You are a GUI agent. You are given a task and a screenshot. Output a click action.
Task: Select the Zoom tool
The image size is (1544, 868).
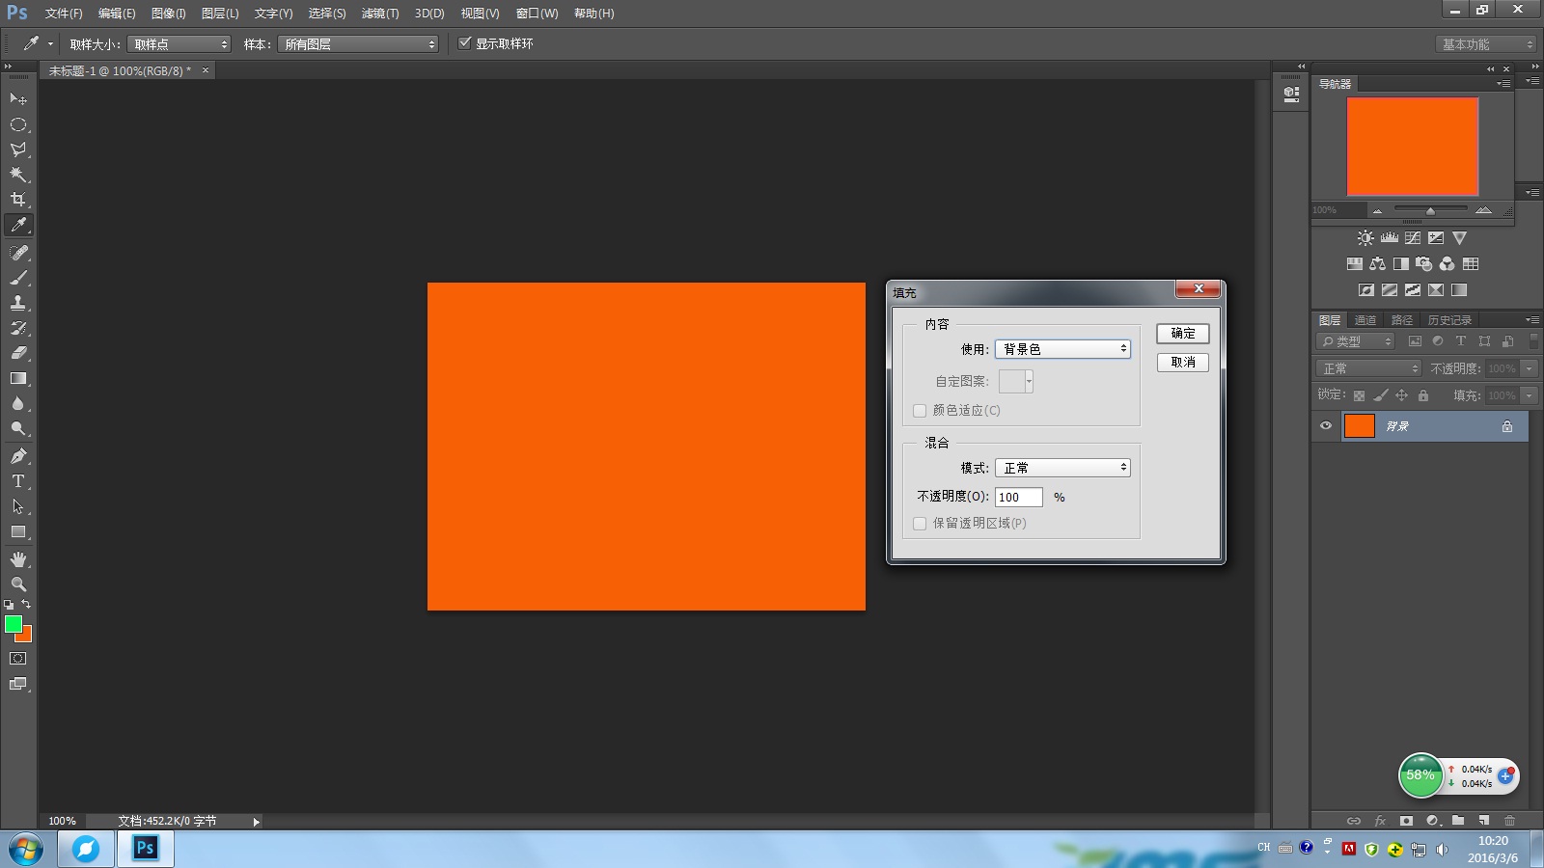click(18, 584)
